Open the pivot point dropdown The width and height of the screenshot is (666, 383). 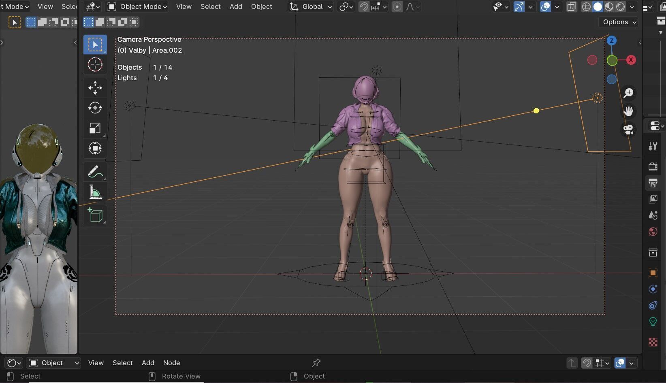pos(346,7)
